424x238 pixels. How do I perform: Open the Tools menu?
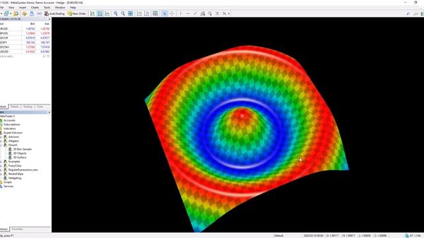click(x=47, y=7)
